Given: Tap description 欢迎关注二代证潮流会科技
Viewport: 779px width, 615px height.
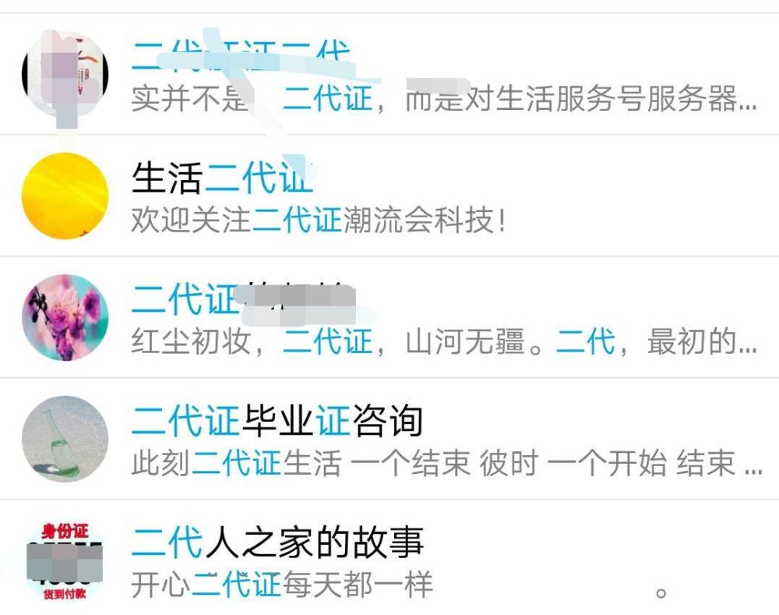Looking at the screenshot, I should (318, 220).
